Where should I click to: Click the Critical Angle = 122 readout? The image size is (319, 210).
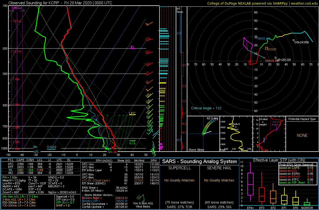click(x=206, y=108)
